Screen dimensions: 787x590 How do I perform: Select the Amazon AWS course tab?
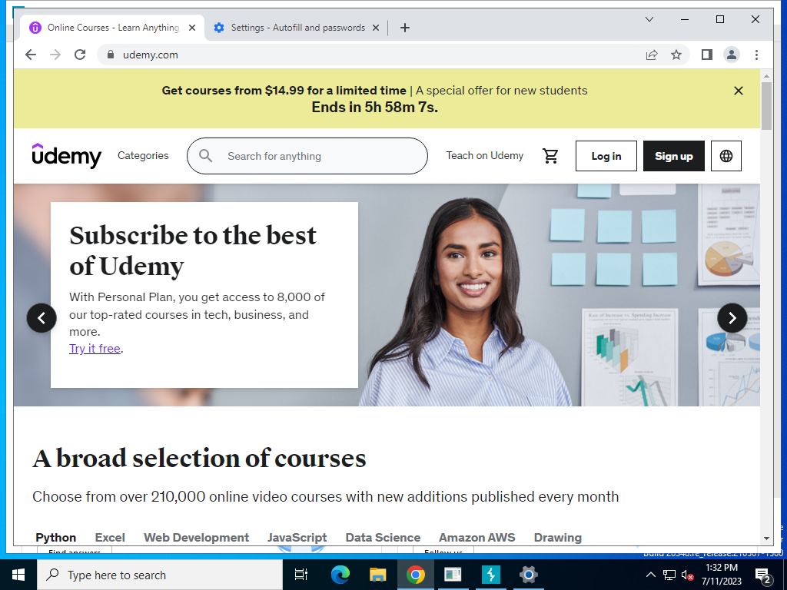477,537
